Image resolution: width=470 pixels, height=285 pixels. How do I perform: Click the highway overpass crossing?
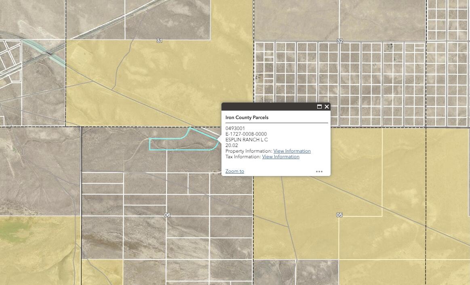[x=49, y=52]
